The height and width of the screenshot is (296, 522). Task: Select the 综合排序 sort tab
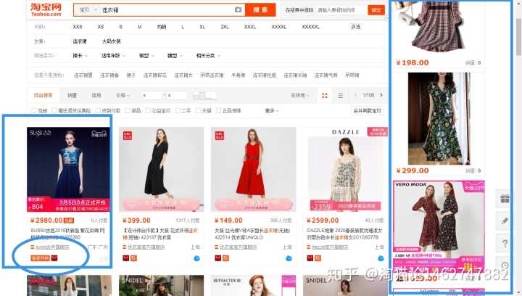(43, 95)
